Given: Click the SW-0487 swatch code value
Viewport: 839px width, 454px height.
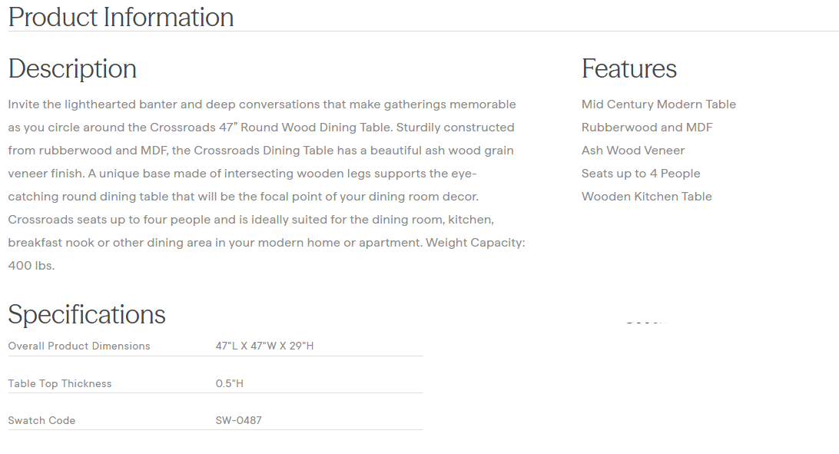Looking at the screenshot, I should pos(238,421).
